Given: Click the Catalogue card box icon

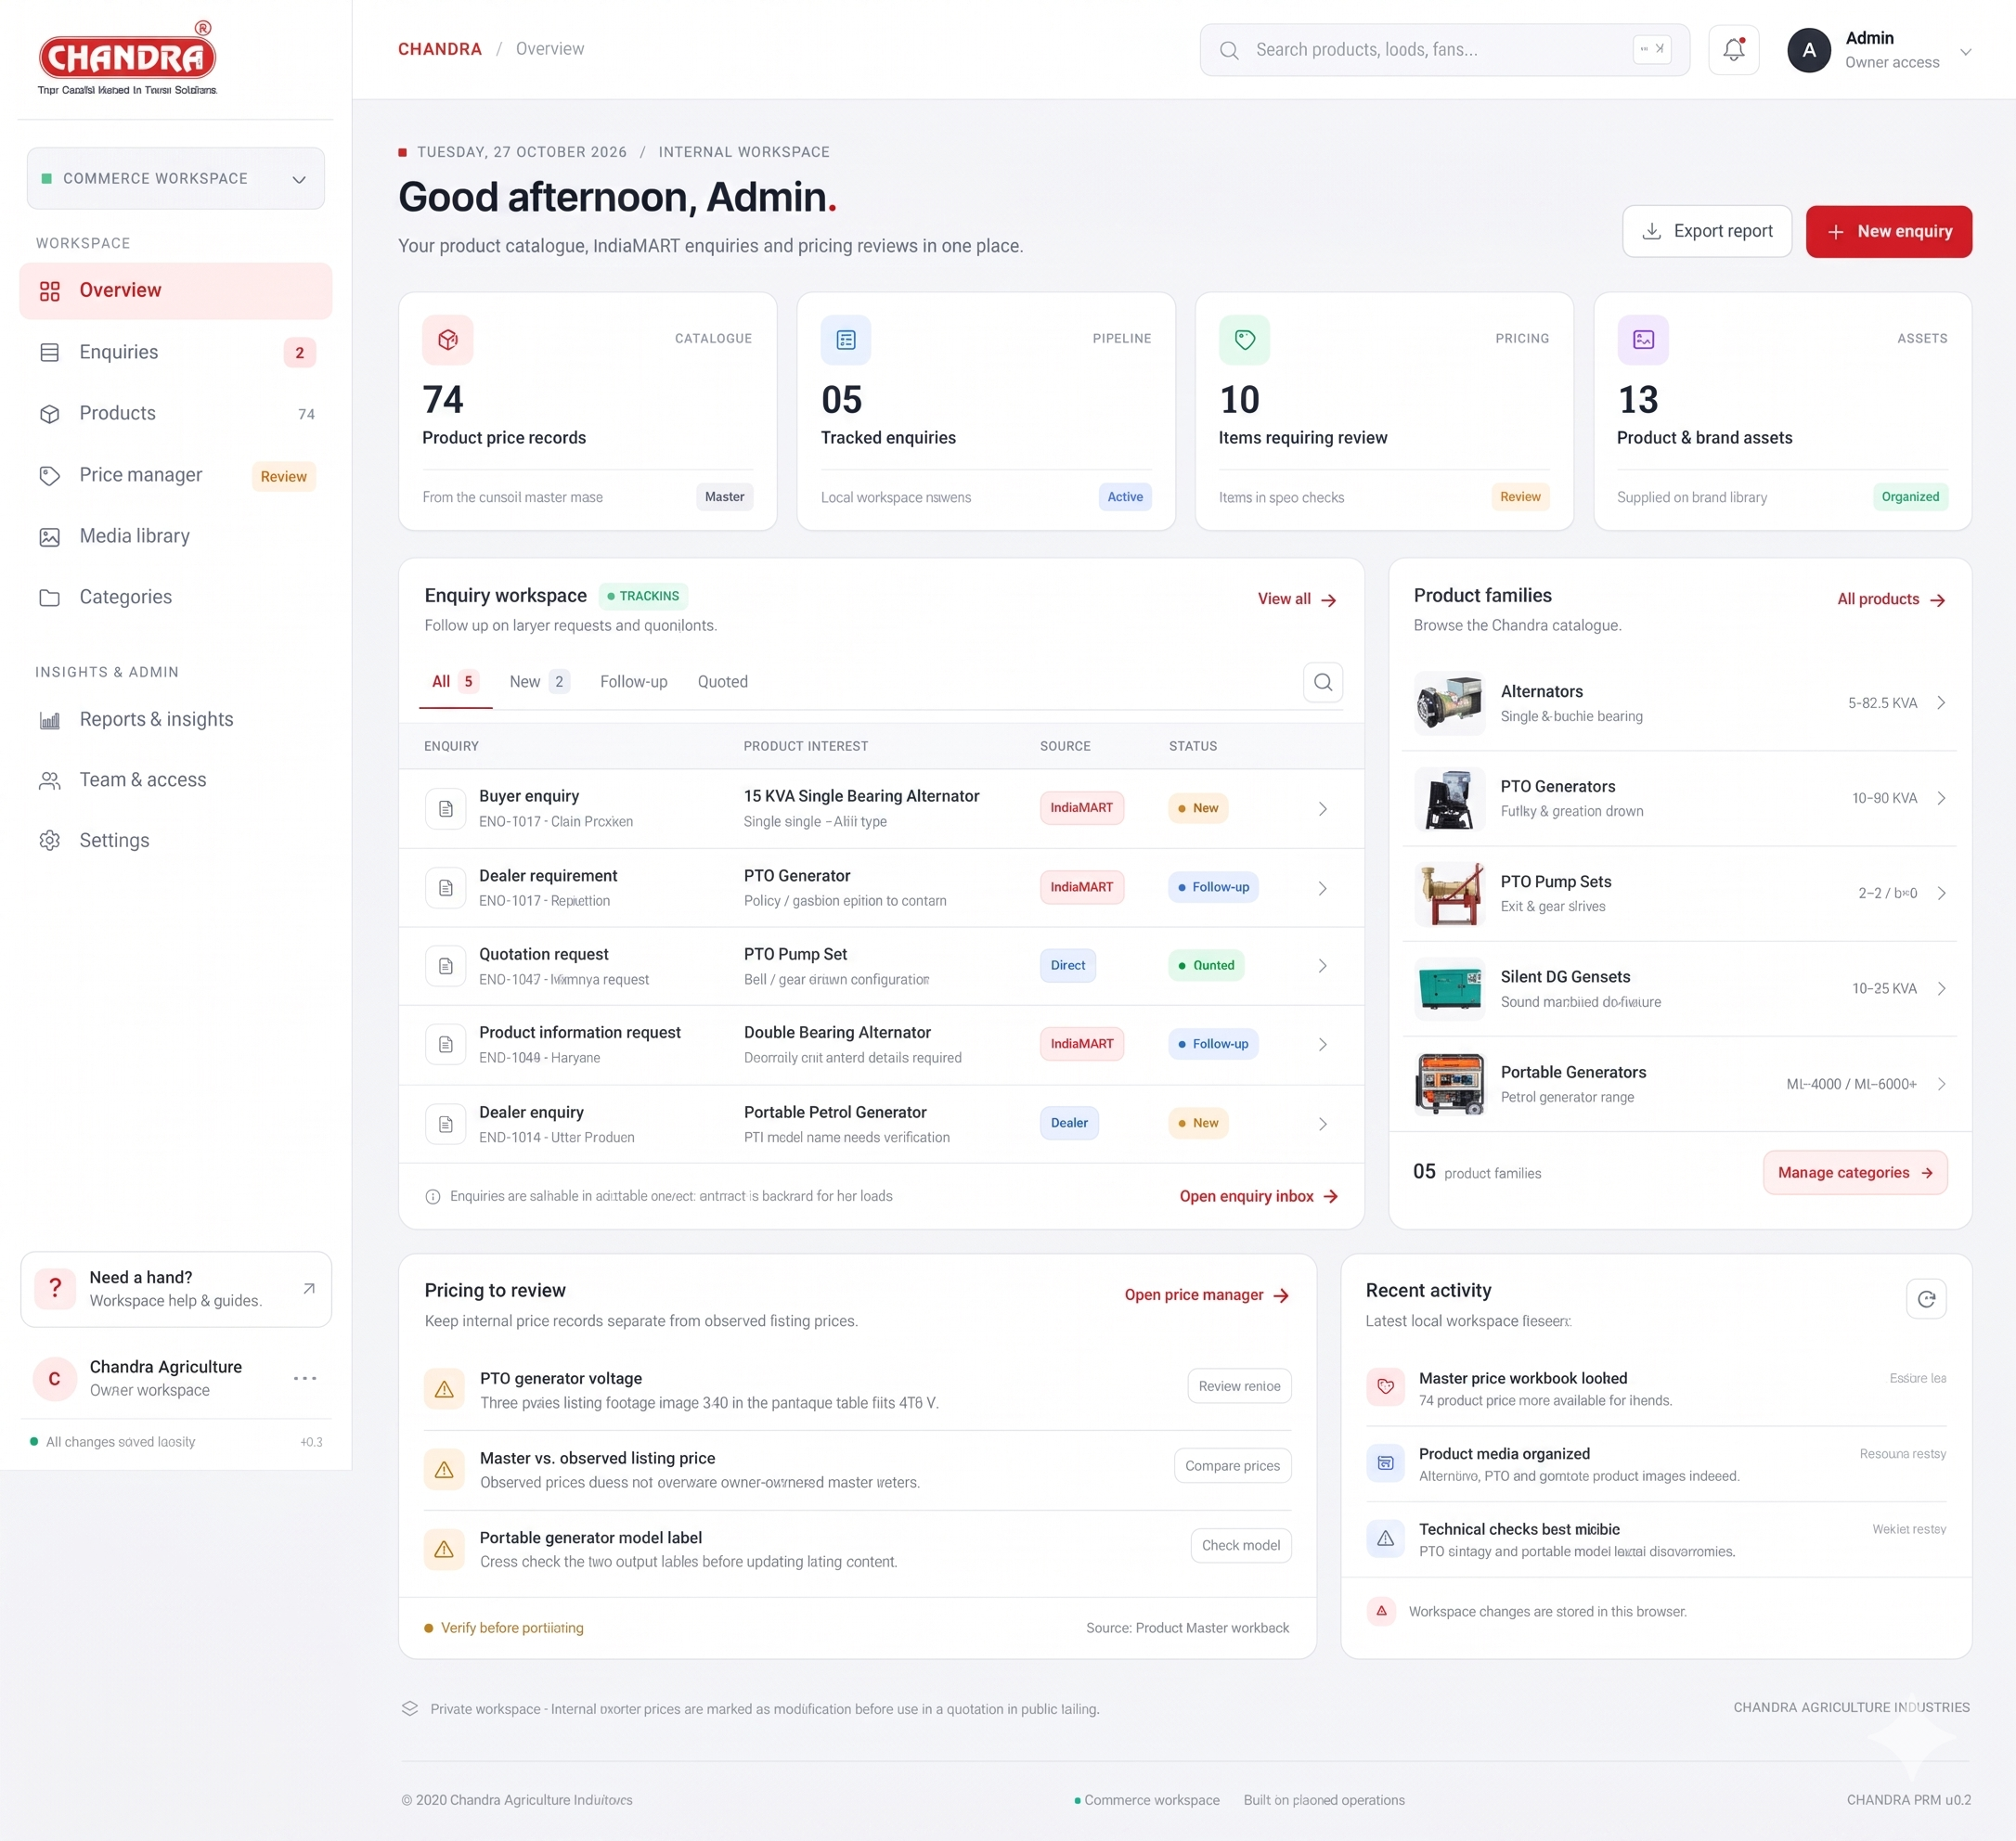Looking at the screenshot, I should pos(447,340).
